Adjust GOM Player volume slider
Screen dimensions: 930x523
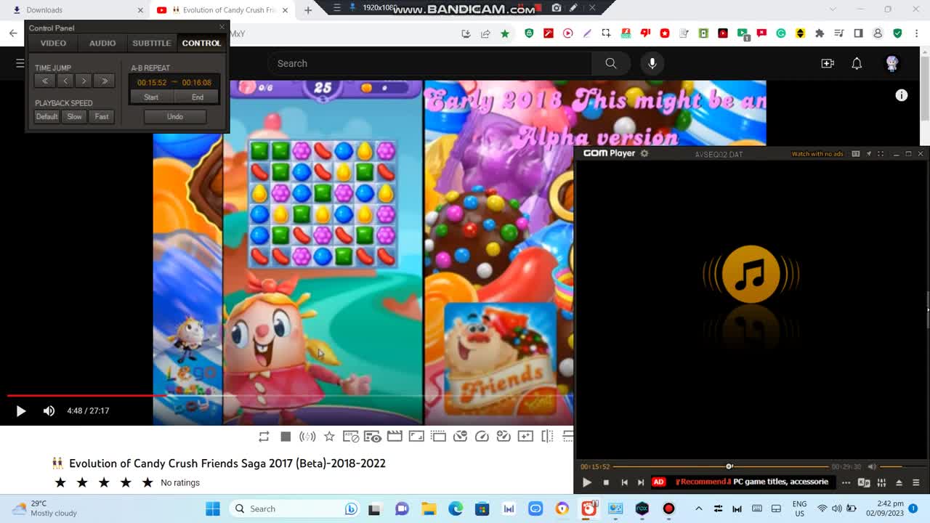coord(901,466)
